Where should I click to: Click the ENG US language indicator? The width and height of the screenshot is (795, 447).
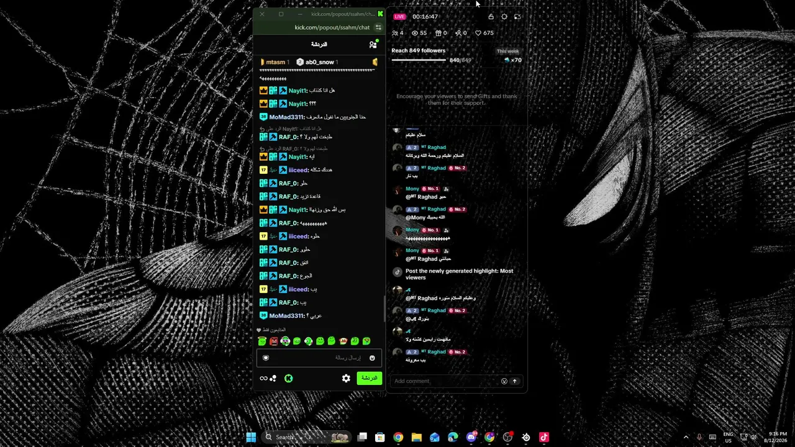[x=729, y=437]
